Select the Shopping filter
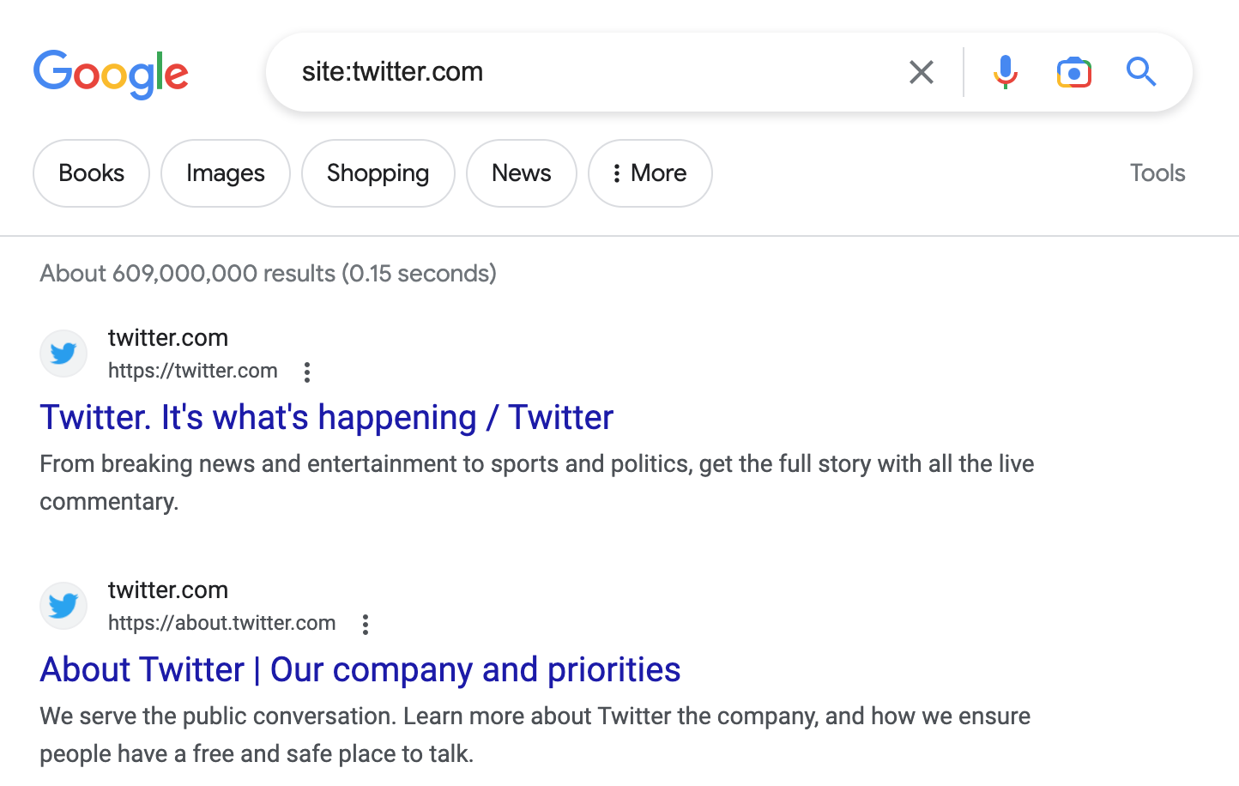 pos(378,173)
